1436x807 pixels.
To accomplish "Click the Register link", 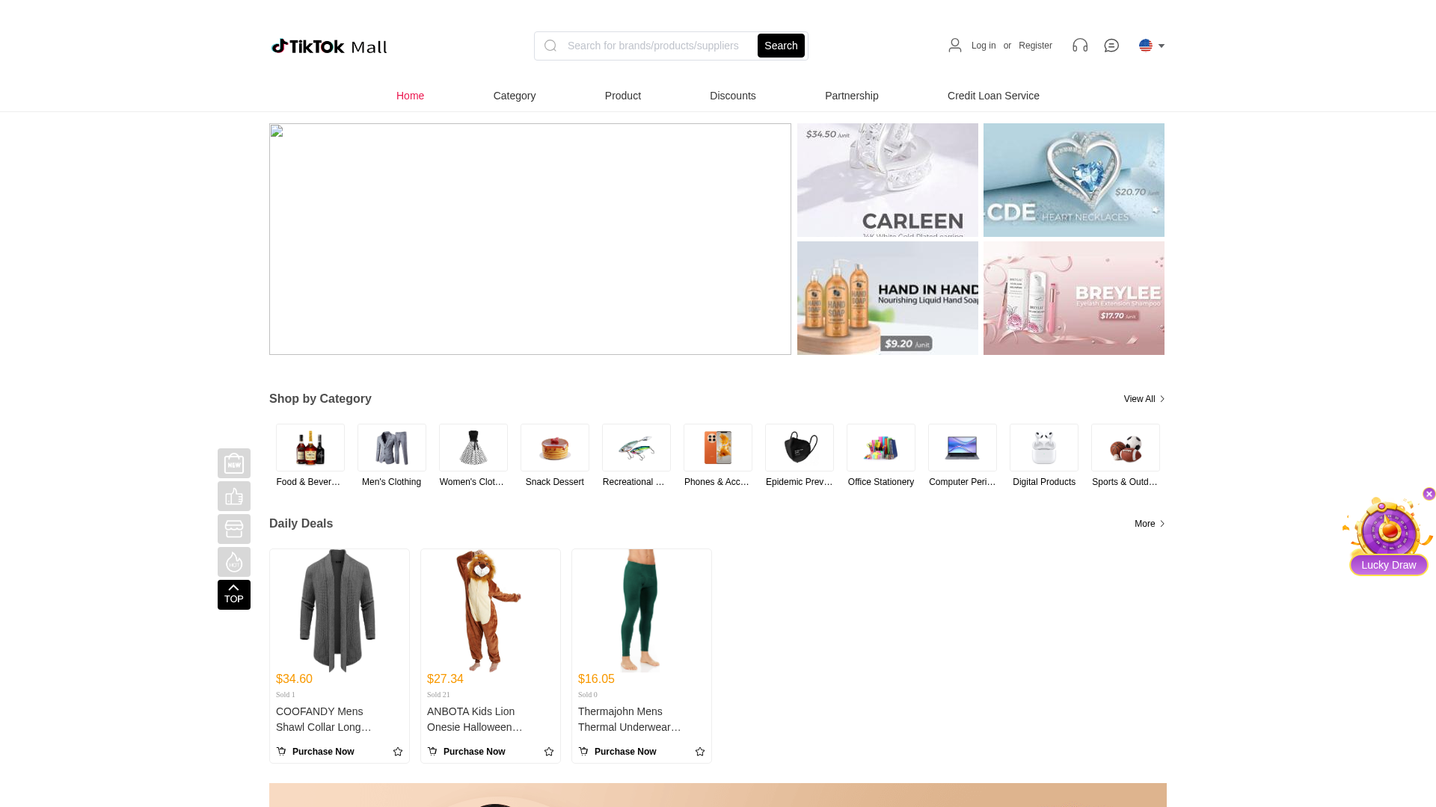I will click(x=1035, y=46).
